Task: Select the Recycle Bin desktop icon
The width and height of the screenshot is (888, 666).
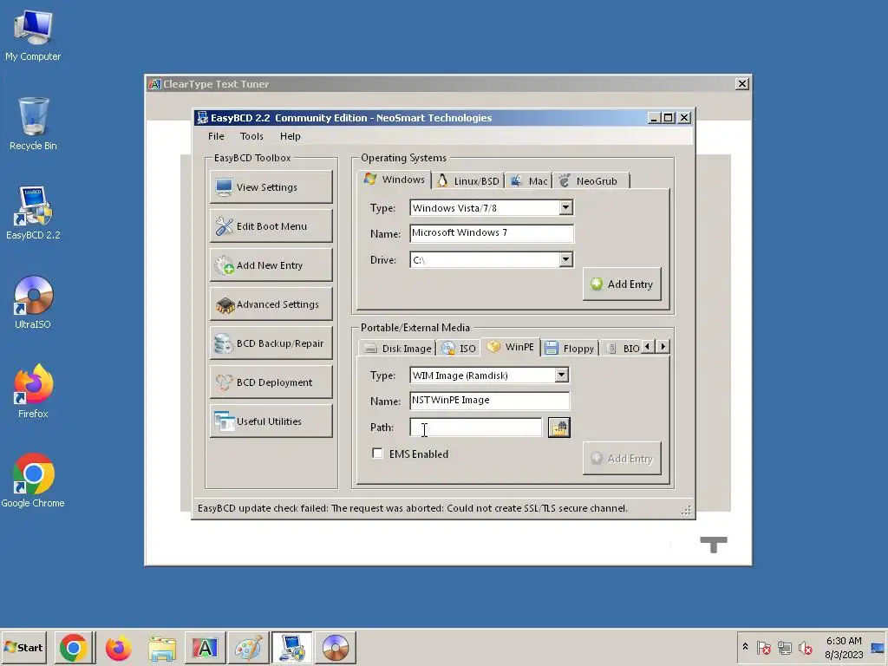Action: tap(33, 124)
